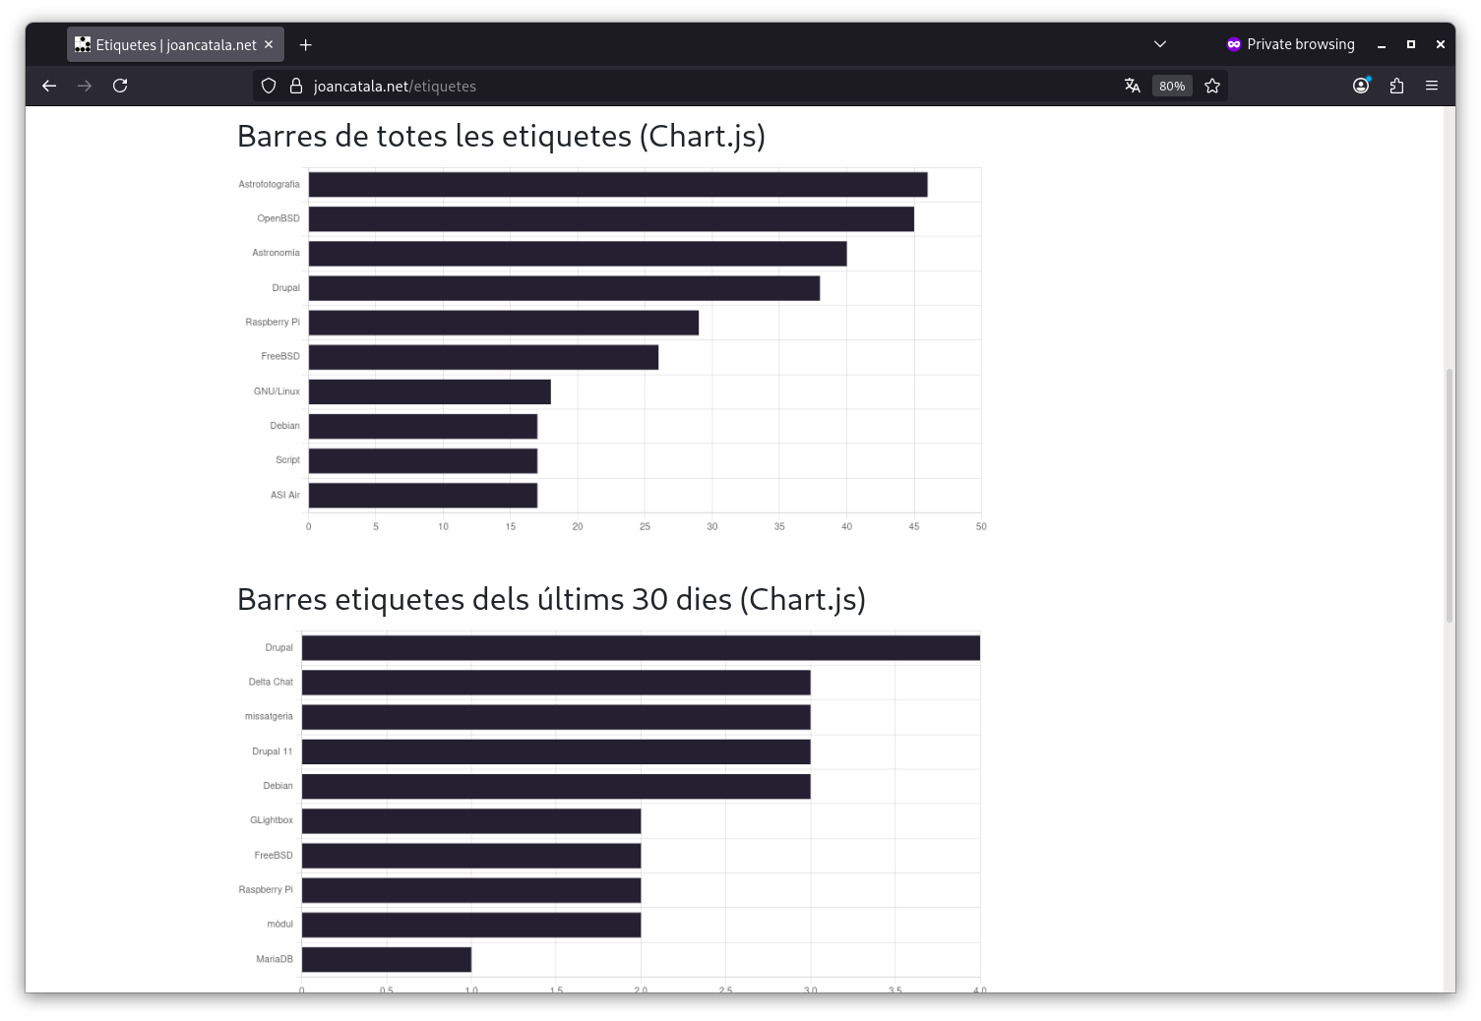Click the browser back arrow button
This screenshot has height=1021, width=1481.
49,86
